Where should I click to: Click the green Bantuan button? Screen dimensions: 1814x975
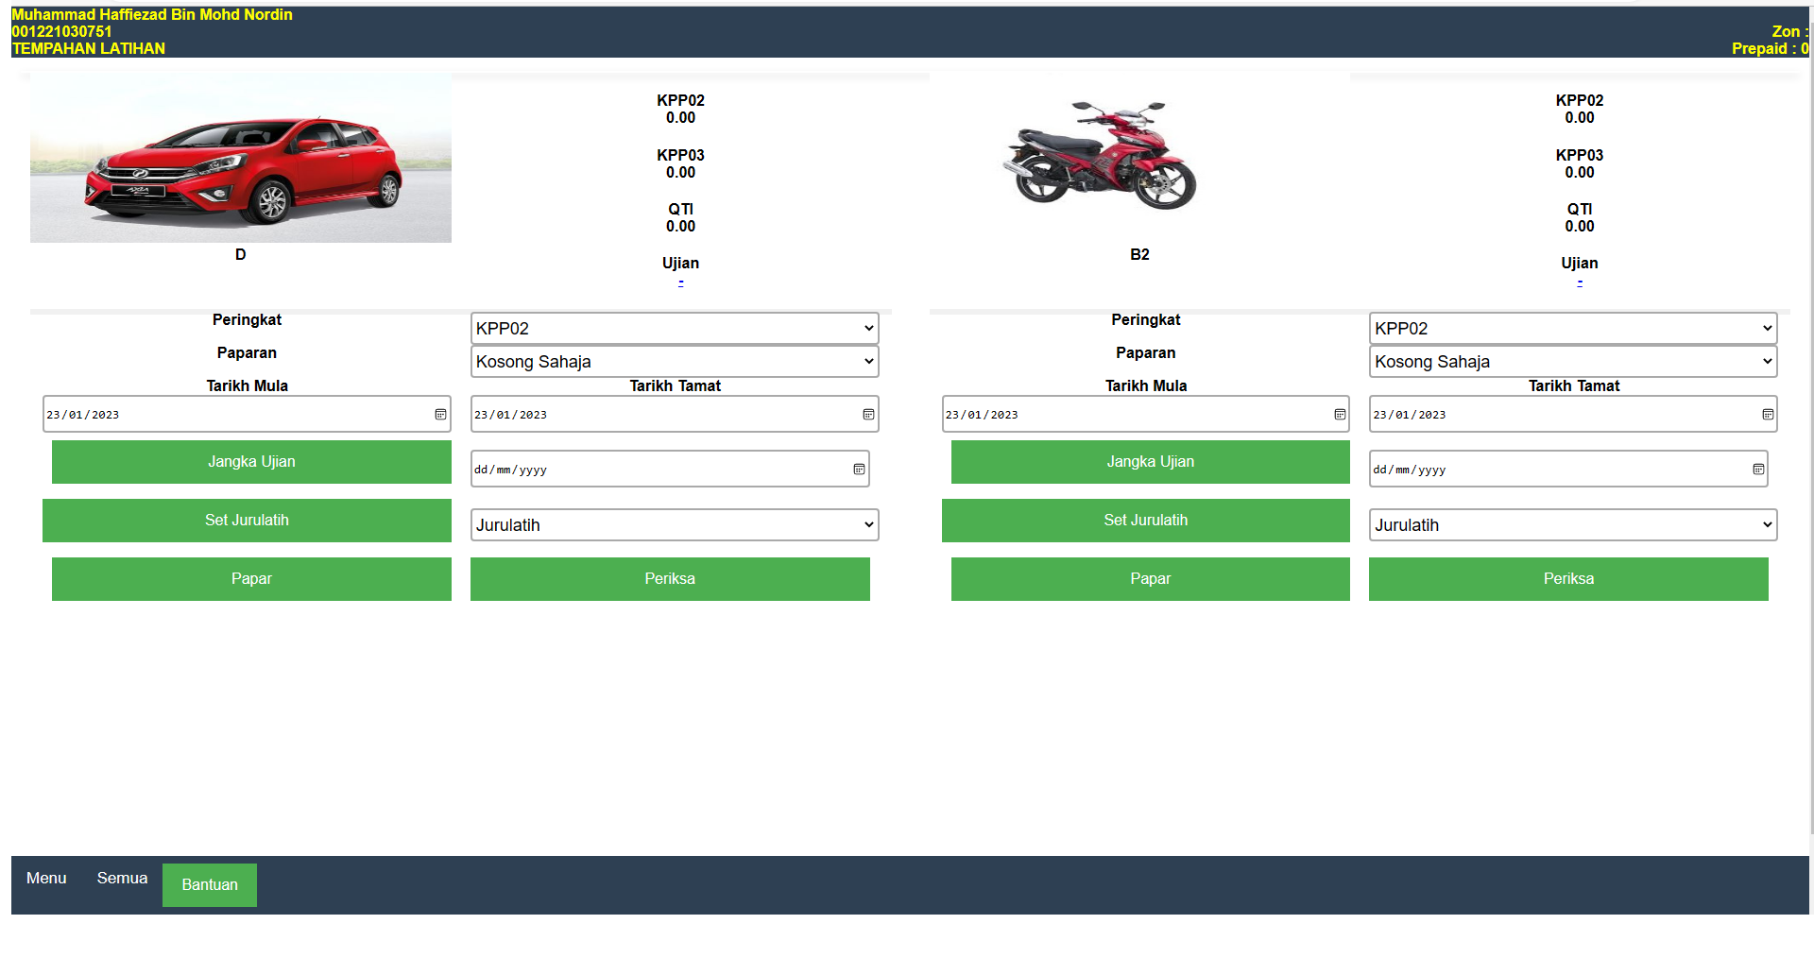pos(210,885)
